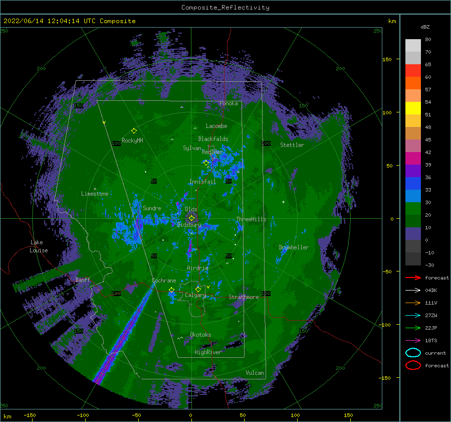Click the Lacombe label
Image resolution: width=451 pixels, height=422 pixels.
[216, 126]
